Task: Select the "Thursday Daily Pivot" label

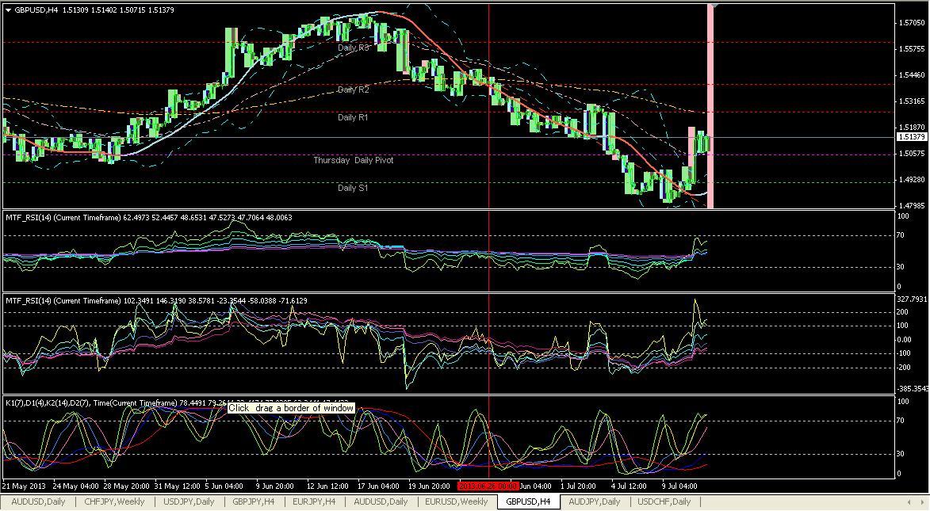Action: [x=354, y=160]
